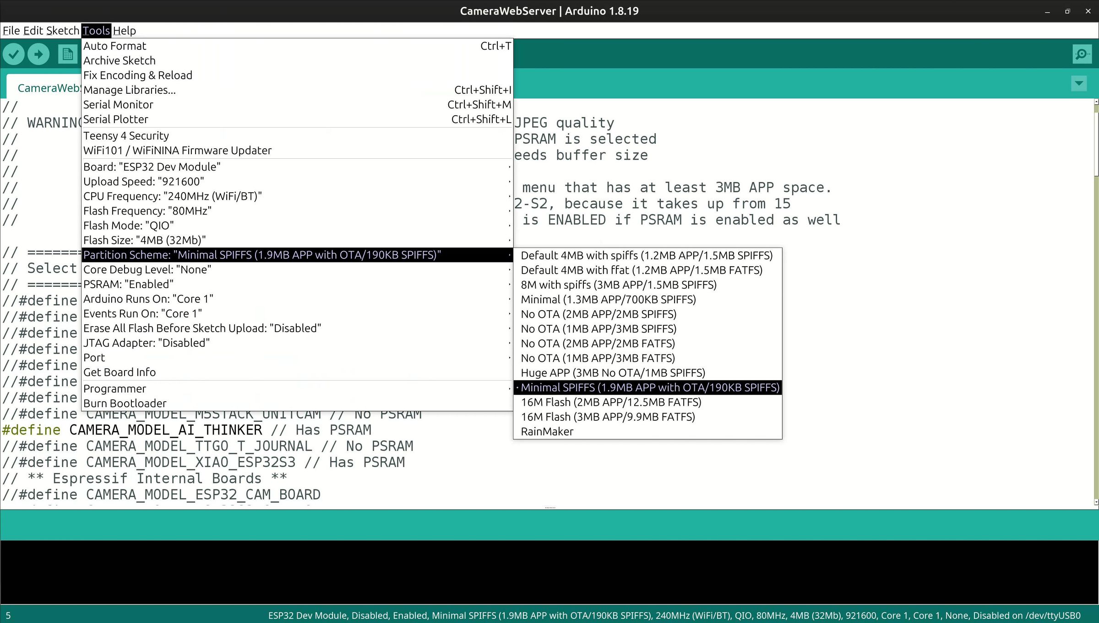Image resolution: width=1099 pixels, height=623 pixels.
Task: Open the Sketch menu
Action: (63, 31)
